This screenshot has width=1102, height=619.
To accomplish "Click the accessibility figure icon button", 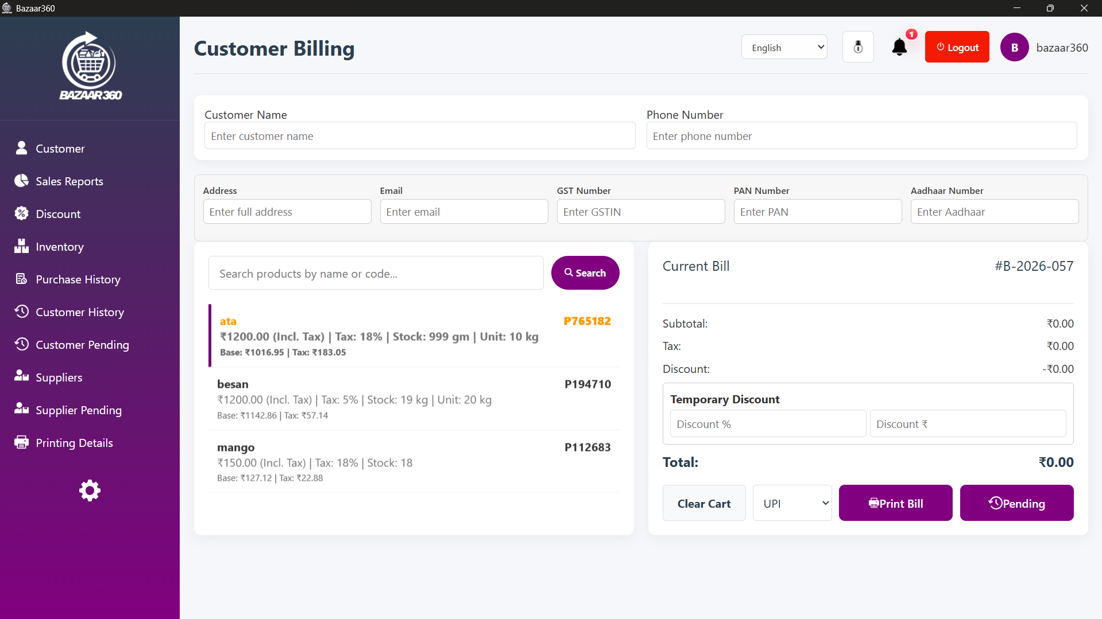I will 858,47.
